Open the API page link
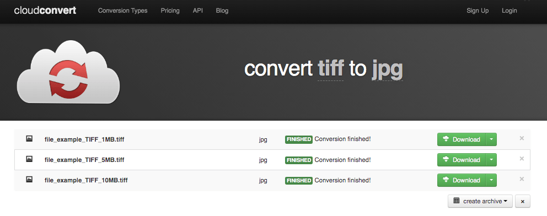Image resolution: width=547 pixels, height=216 pixels. (x=198, y=10)
